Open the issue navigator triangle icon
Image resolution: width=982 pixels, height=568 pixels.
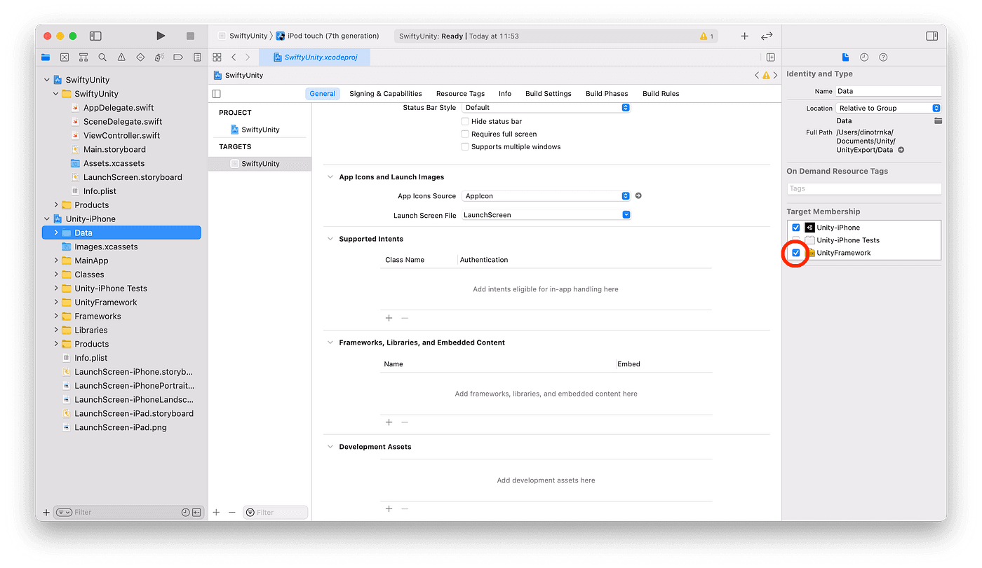[121, 57]
